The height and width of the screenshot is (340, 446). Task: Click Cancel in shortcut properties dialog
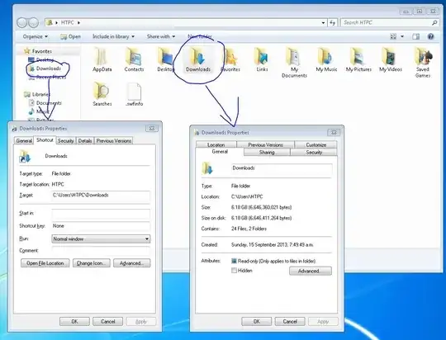coord(108,322)
